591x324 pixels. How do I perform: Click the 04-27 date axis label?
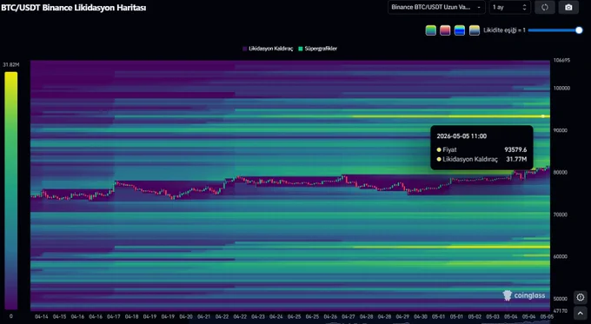click(349, 317)
